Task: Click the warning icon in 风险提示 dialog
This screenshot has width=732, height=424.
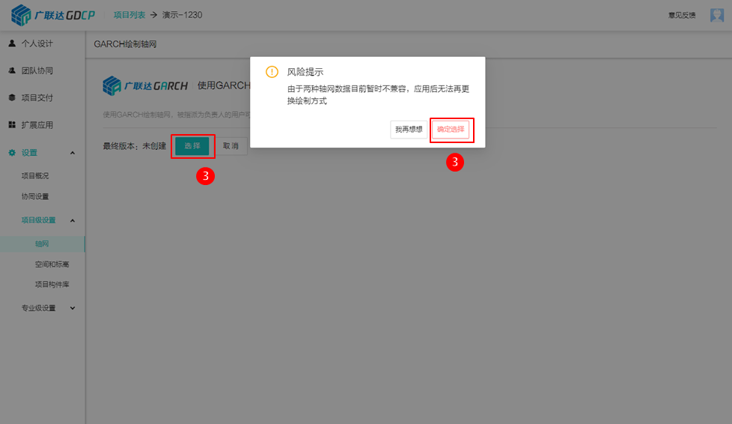Action: tap(272, 71)
